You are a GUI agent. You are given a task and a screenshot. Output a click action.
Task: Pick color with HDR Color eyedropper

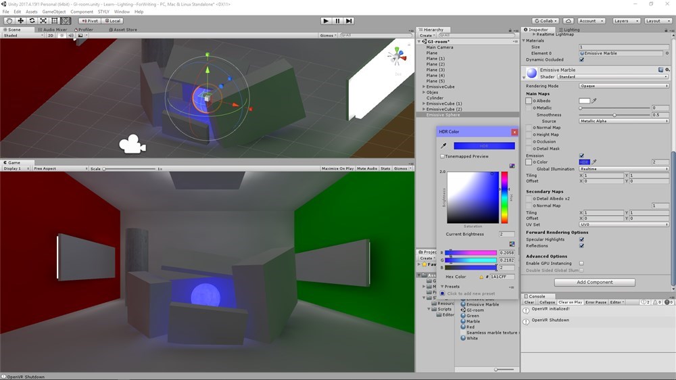[443, 146]
